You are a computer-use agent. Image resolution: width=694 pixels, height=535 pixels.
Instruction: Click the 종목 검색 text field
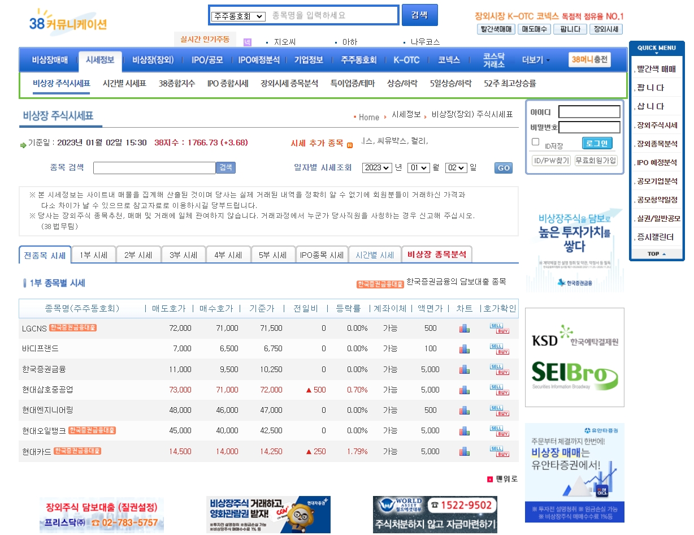(154, 168)
